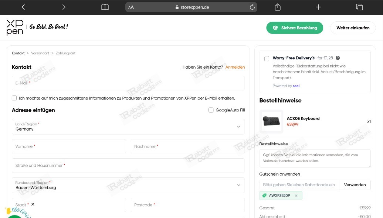Focus the Vorname input field
Viewport: 383px width, 218px height.
tap(69, 146)
